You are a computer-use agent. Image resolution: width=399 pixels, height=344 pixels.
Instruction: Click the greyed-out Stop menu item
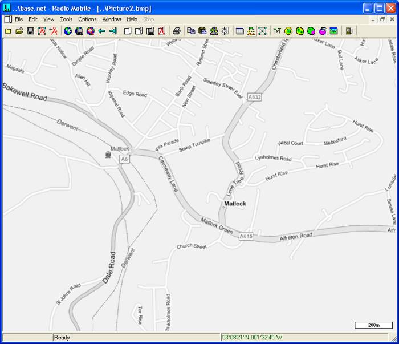pyautogui.click(x=148, y=19)
